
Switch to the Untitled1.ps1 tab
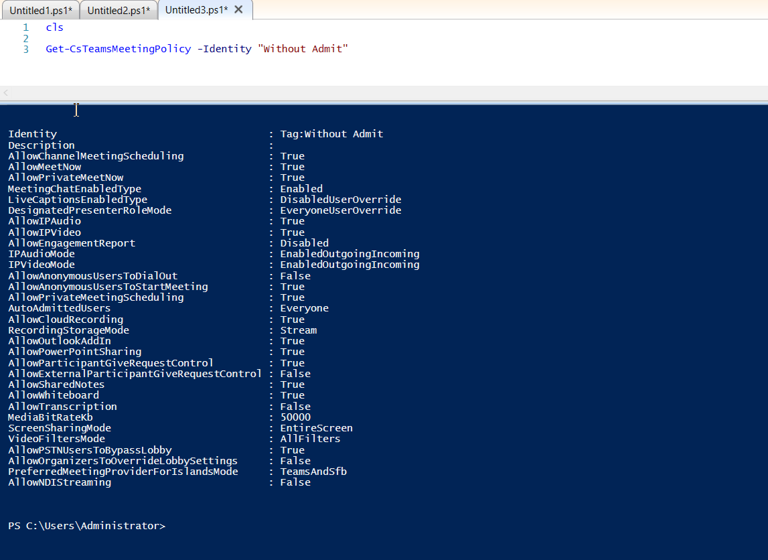click(x=40, y=10)
